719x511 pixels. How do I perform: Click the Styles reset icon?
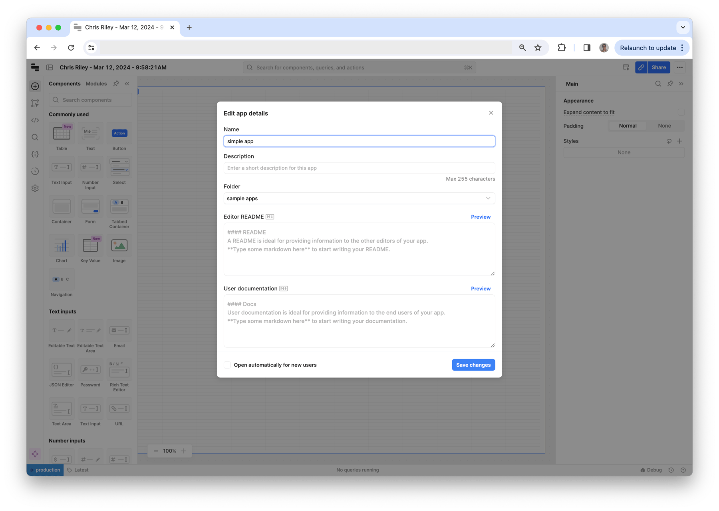click(x=669, y=141)
